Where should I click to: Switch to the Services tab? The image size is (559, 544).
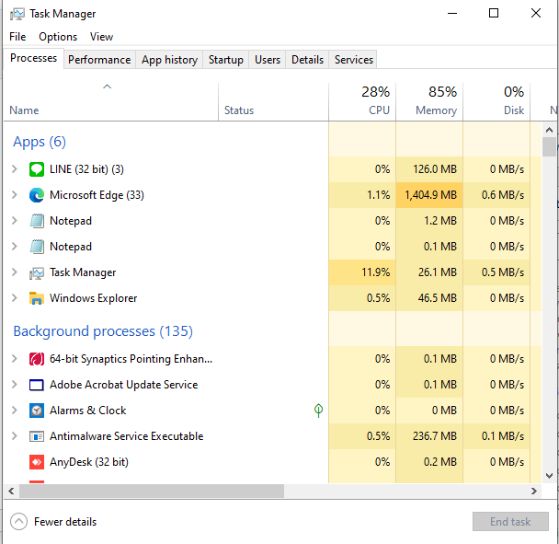coord(354,60)
